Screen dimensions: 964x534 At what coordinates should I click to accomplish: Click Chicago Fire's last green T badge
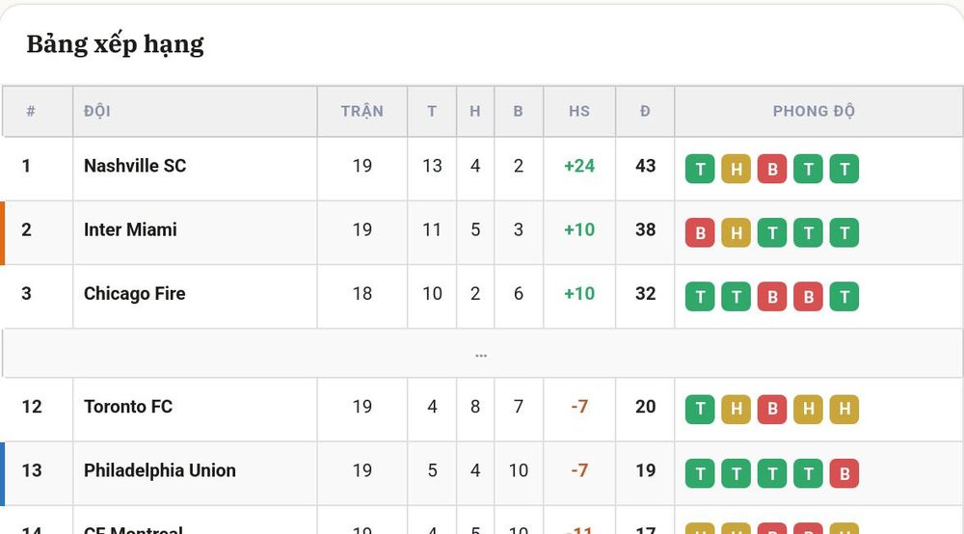[x=844, y=297]
